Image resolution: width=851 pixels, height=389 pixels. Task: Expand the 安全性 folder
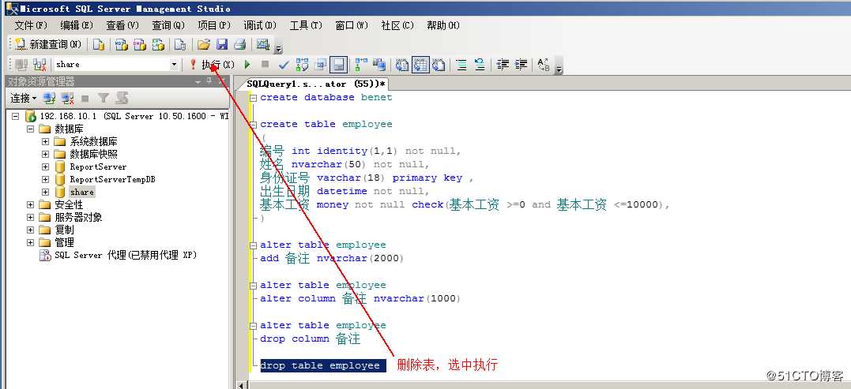(30, 205)
